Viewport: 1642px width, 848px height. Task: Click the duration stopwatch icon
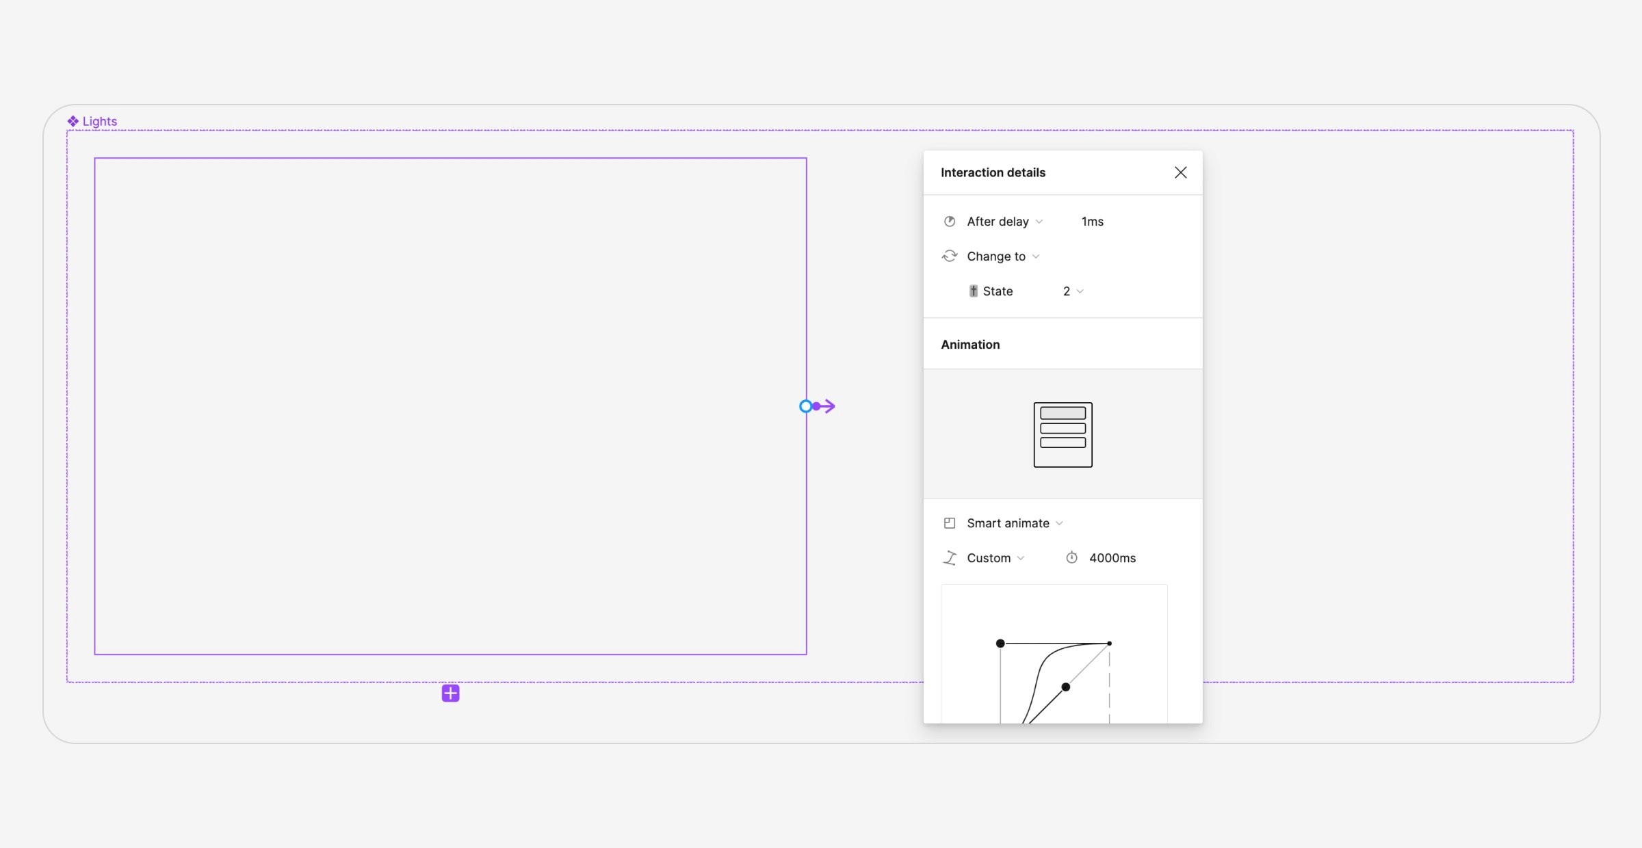[x=1071, y=558]
